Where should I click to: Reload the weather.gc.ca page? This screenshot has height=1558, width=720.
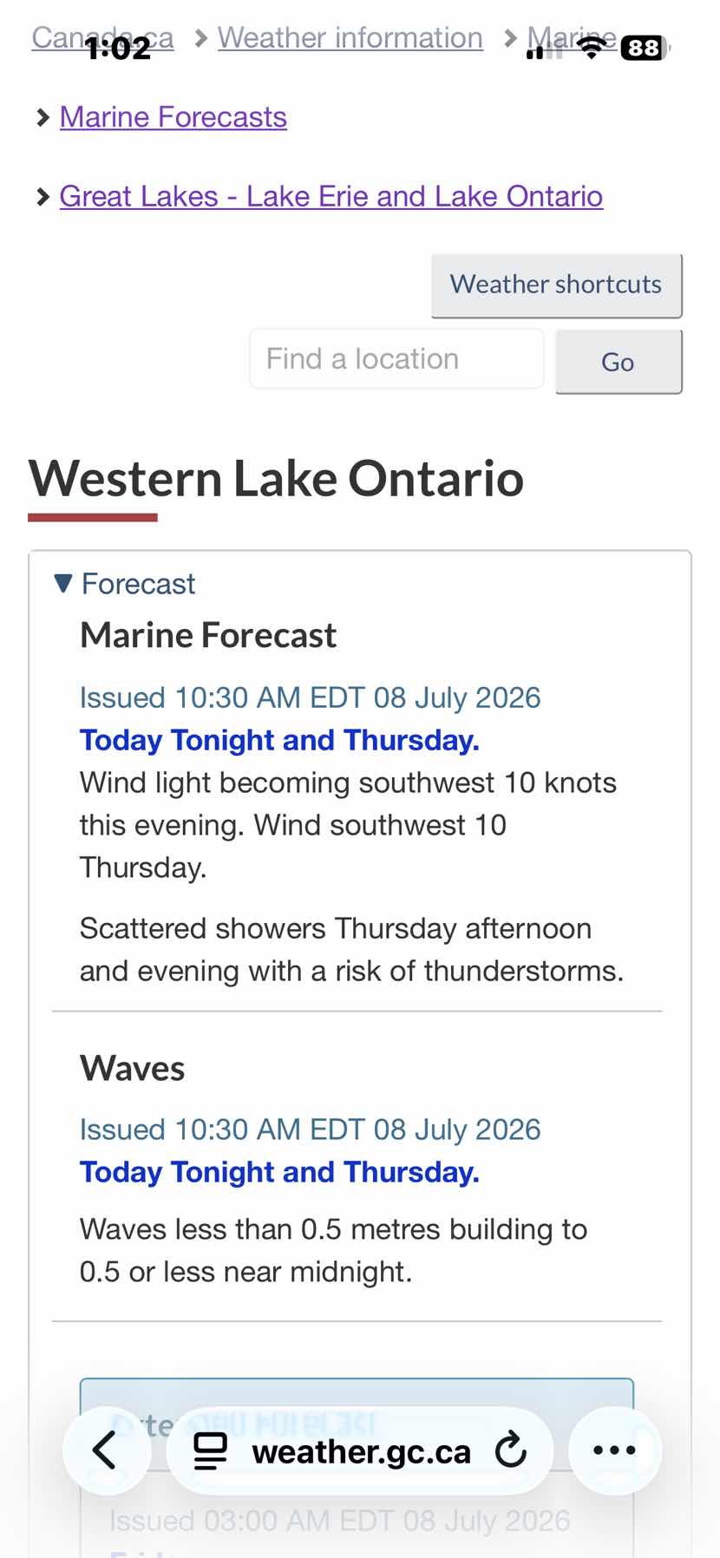coord(510,1450)
